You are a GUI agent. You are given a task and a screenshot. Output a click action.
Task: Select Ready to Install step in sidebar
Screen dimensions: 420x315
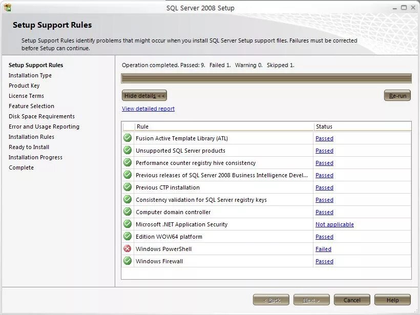[29, 148]
